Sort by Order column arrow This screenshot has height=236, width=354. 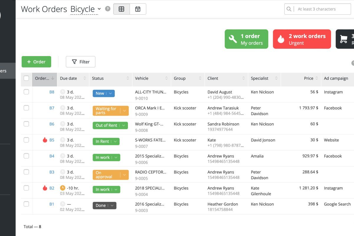tap(53, 78)
